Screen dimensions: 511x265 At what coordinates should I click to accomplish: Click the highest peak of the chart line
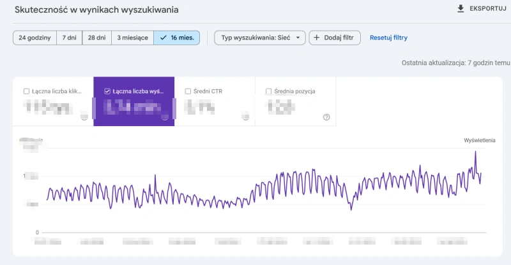(x=475, y=152)
